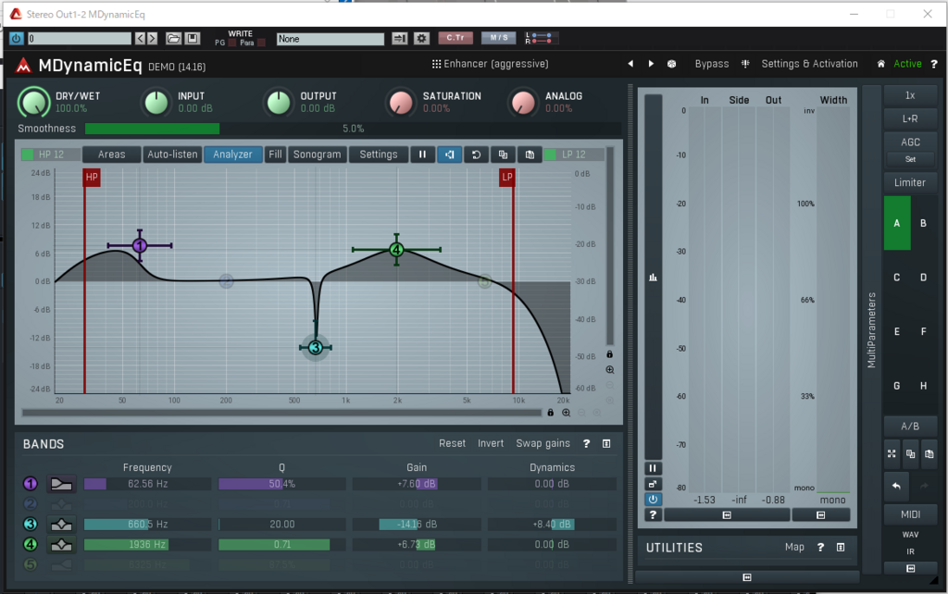The height and width of the screenshot is (594, 948).
Task: Open the MIDI settings button
Action: (x=910, y=514)
